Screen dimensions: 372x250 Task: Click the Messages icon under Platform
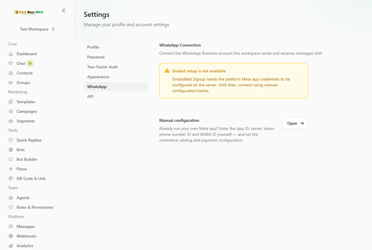pos(11,226)
